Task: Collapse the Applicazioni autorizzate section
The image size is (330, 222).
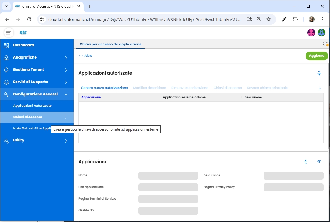Action: click(x=319, y=73)
